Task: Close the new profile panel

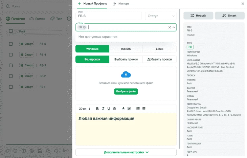Action: click(x=243, y=4)
